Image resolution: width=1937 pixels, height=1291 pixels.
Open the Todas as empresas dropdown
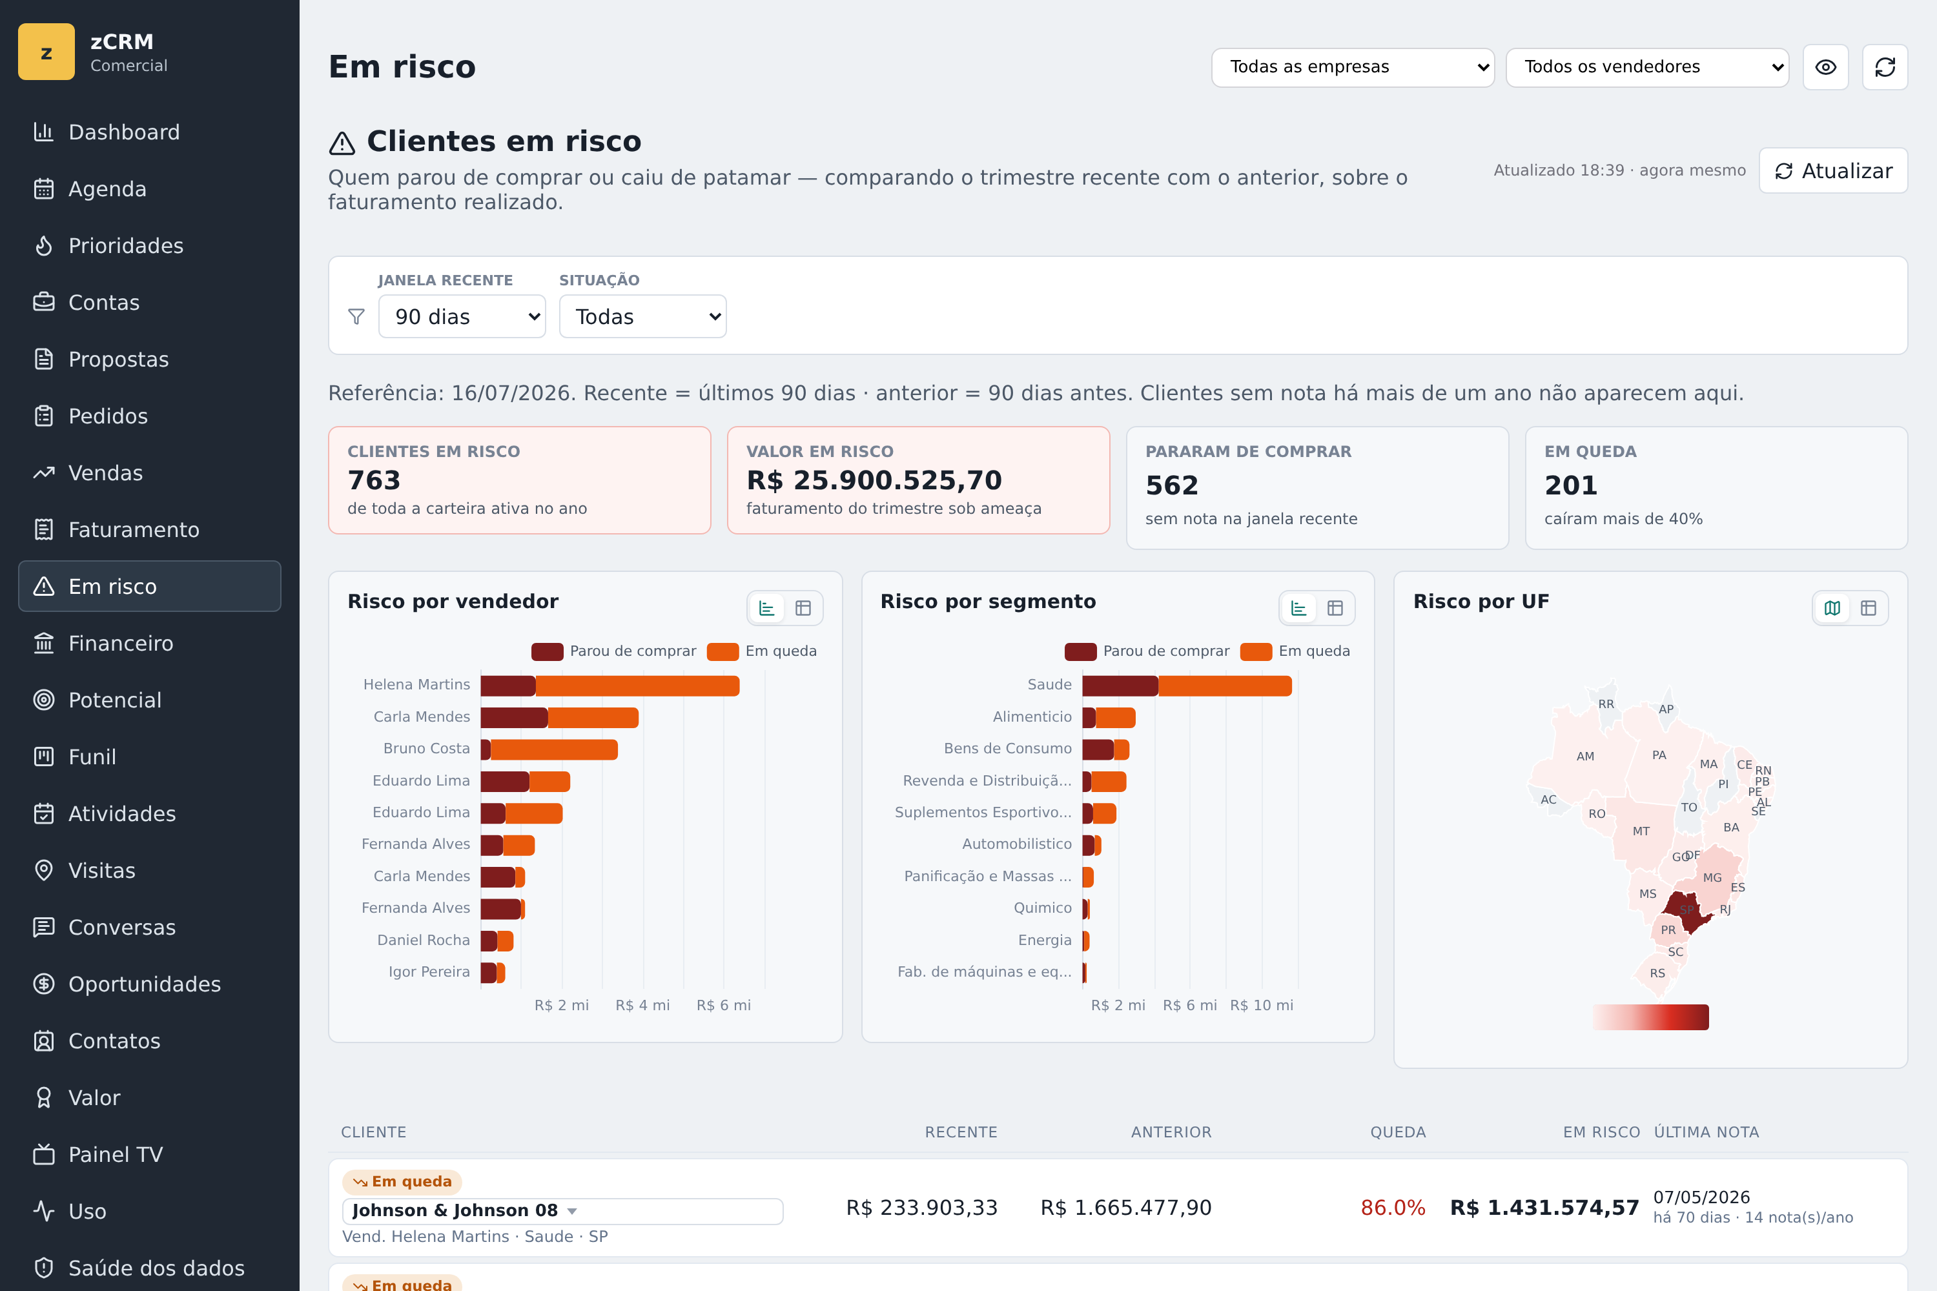tap(1352, 66)
